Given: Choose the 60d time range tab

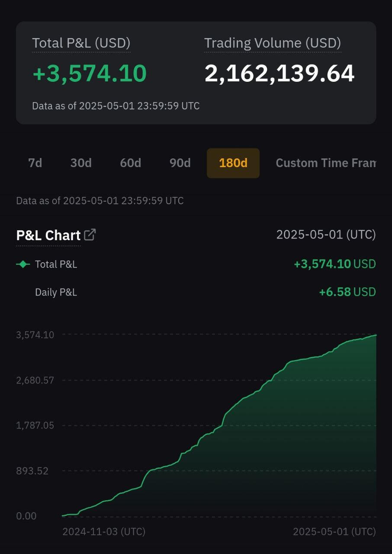Looking at the screenshot, I should 130,163.
